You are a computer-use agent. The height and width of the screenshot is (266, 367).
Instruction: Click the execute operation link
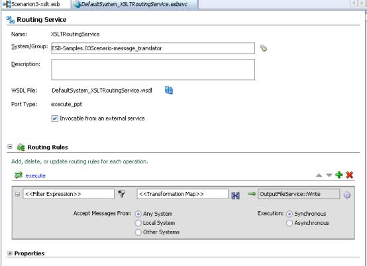click(x=35, y=176)
